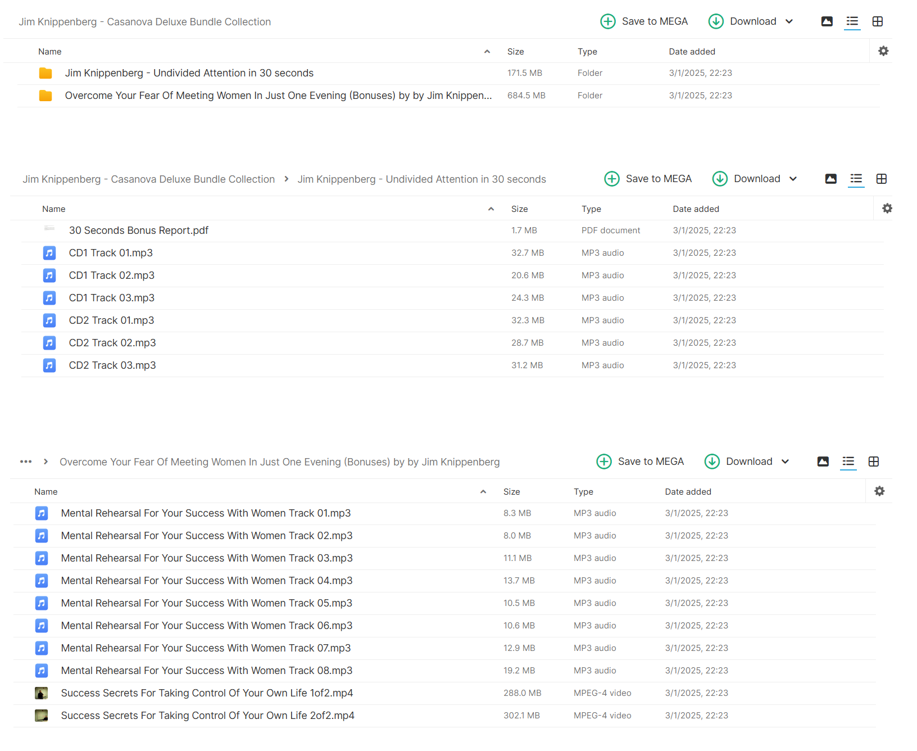Click Save to MEGA in top panel
The image size is (917, 751).
pyautogui.click(x=644, y=21)
